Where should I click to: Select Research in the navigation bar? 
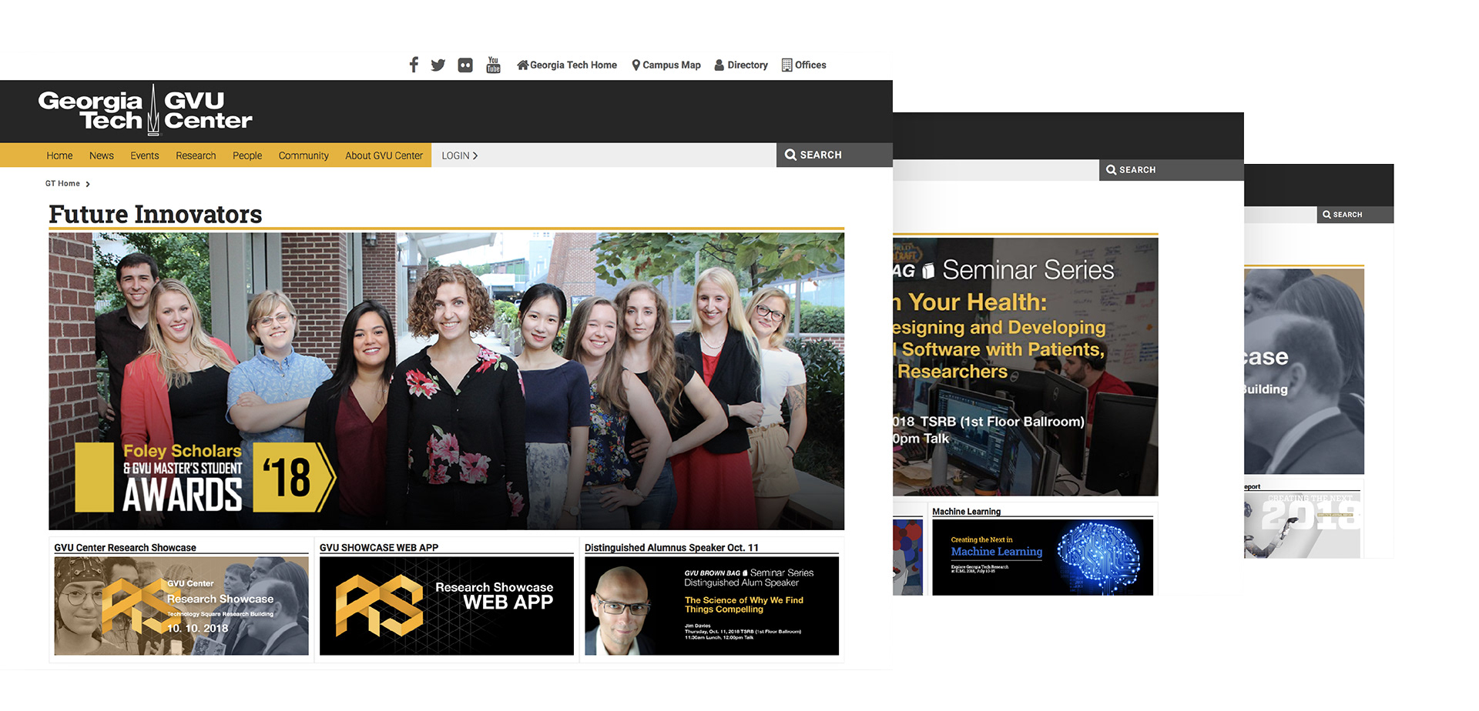point(196,155)
